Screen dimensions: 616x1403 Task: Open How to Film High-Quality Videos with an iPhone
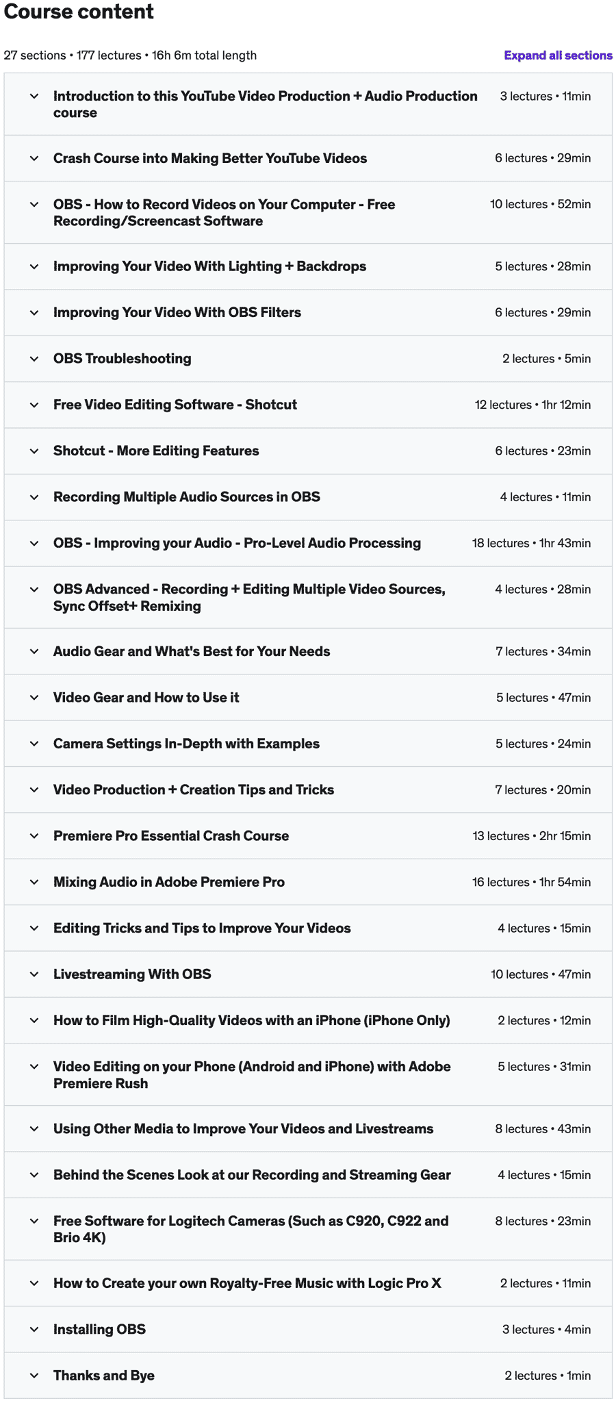[252, 1020]
